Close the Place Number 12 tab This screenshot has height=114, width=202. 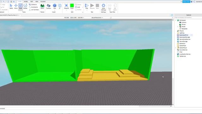click(x=19, y=15)
